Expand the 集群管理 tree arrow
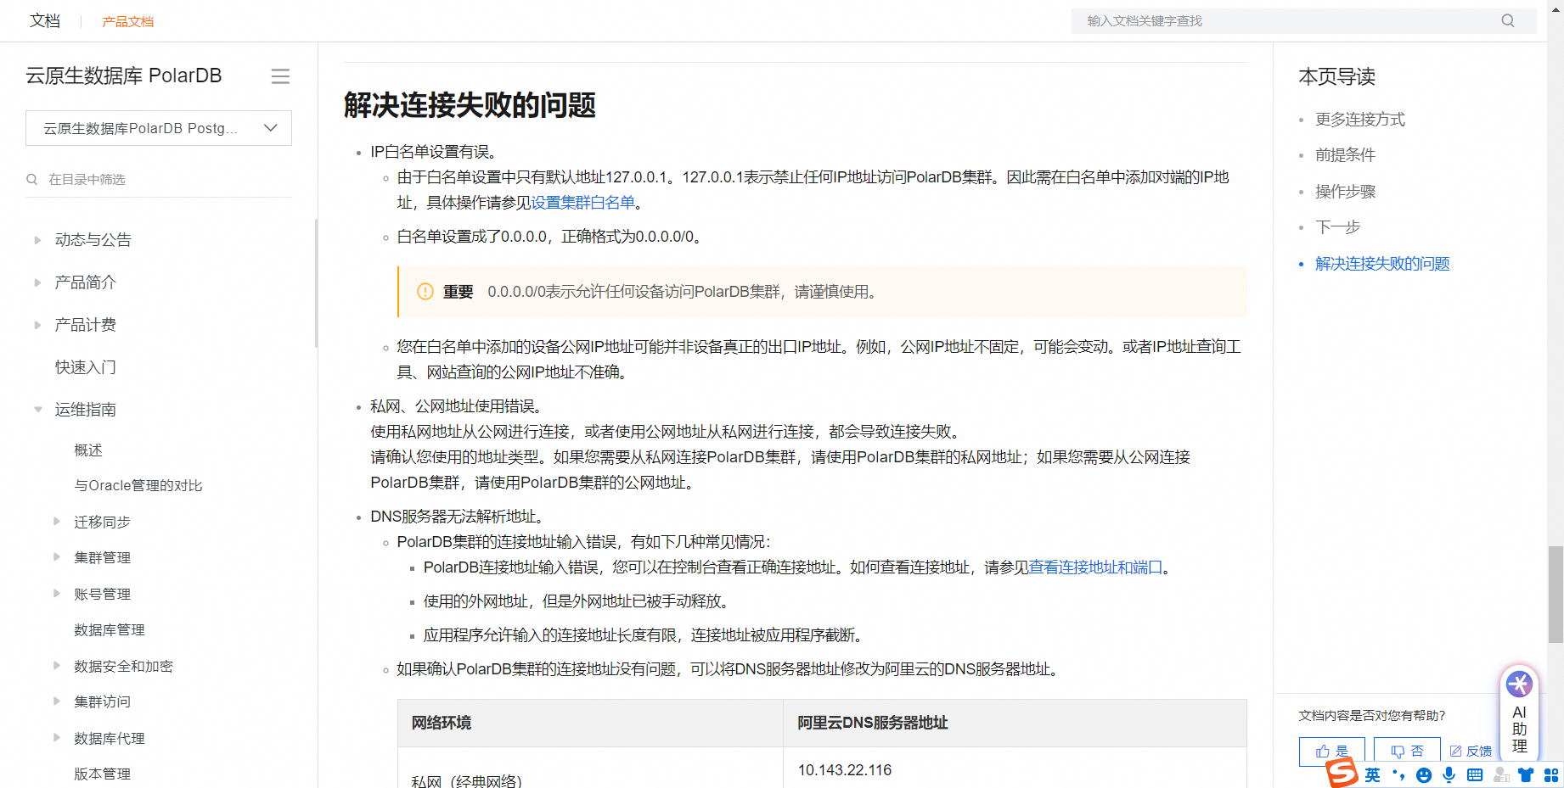 click(x=57, y=557)
